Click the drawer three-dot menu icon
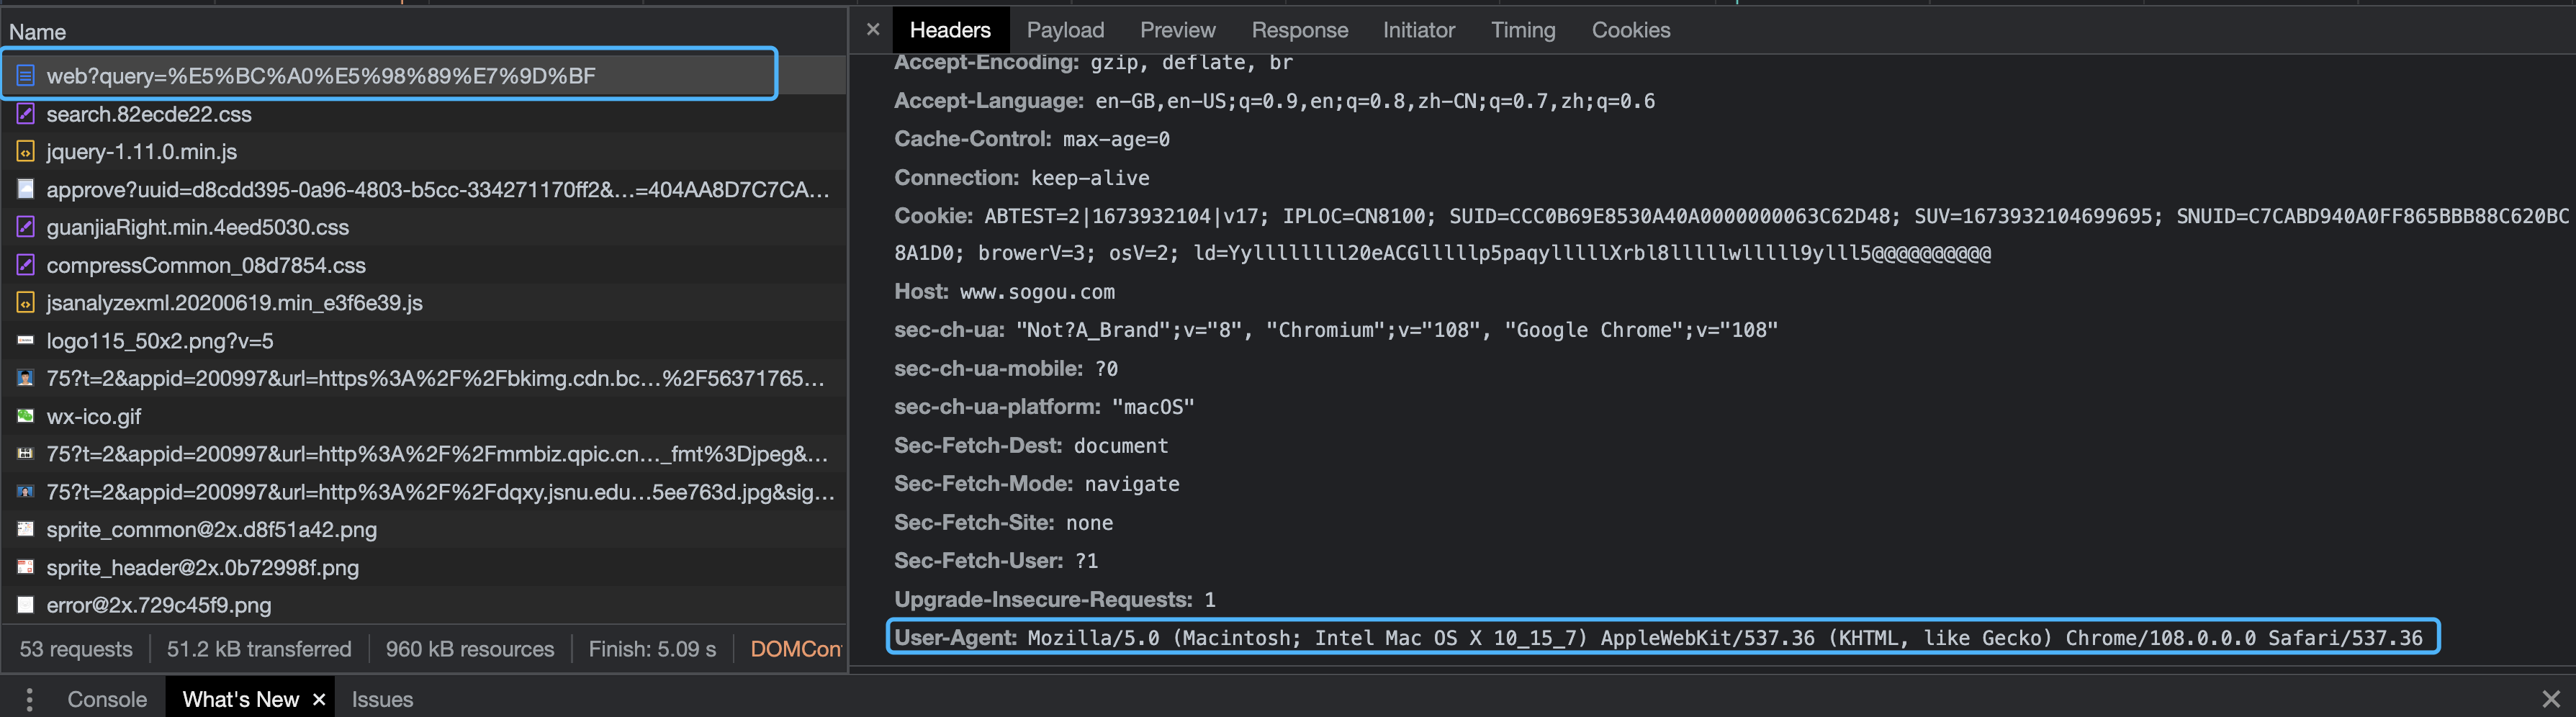 (29, 699)
